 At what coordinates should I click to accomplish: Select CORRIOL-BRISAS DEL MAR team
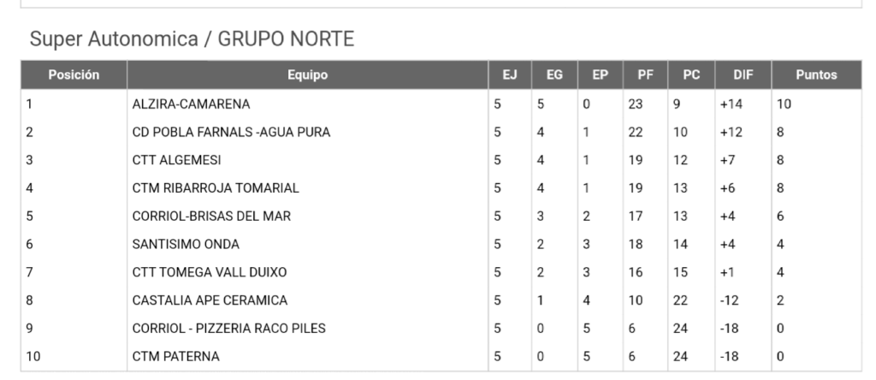[x=212, y=217]
